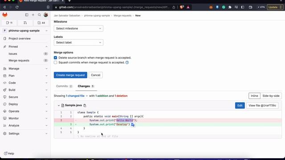Click the share icon in address bar
This screenshot has height=160, width=285.
pyautogui.click(x=174, y=7)
